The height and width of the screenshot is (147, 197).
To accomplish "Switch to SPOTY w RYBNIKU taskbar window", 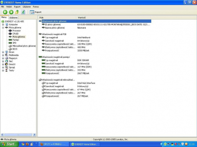I will tap(53, 144).
